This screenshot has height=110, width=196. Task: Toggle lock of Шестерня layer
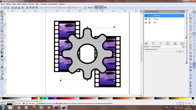pyautogui.click(x=149, y=16)
